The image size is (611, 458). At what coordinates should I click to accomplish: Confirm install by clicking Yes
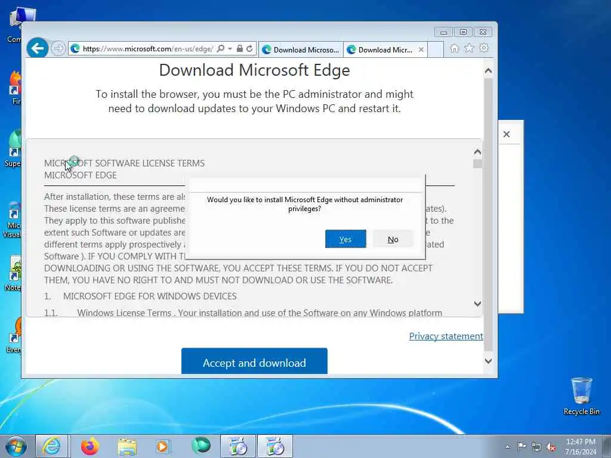coord(345,239)
